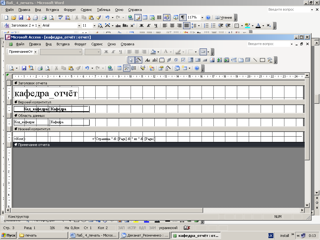Switch to печать folder on taskbar
This screenshot has height=240, width=320.
[x=43, y=235]
